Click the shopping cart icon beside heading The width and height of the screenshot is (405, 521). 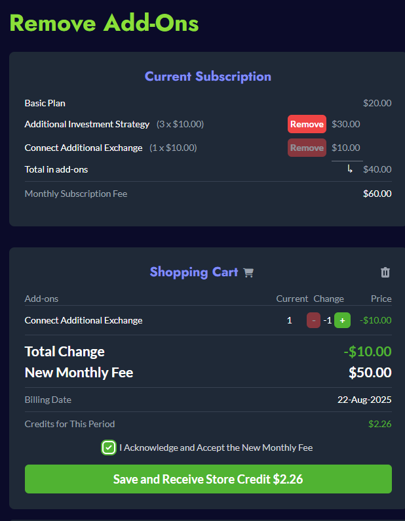[x=248, y=272]
